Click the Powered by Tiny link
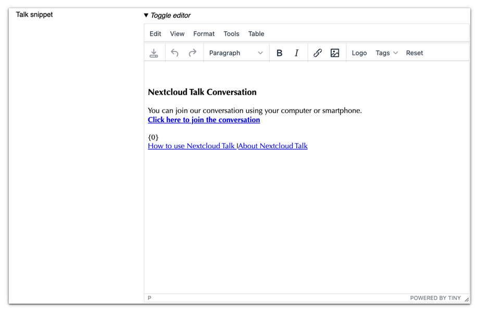 click(435, 298)
